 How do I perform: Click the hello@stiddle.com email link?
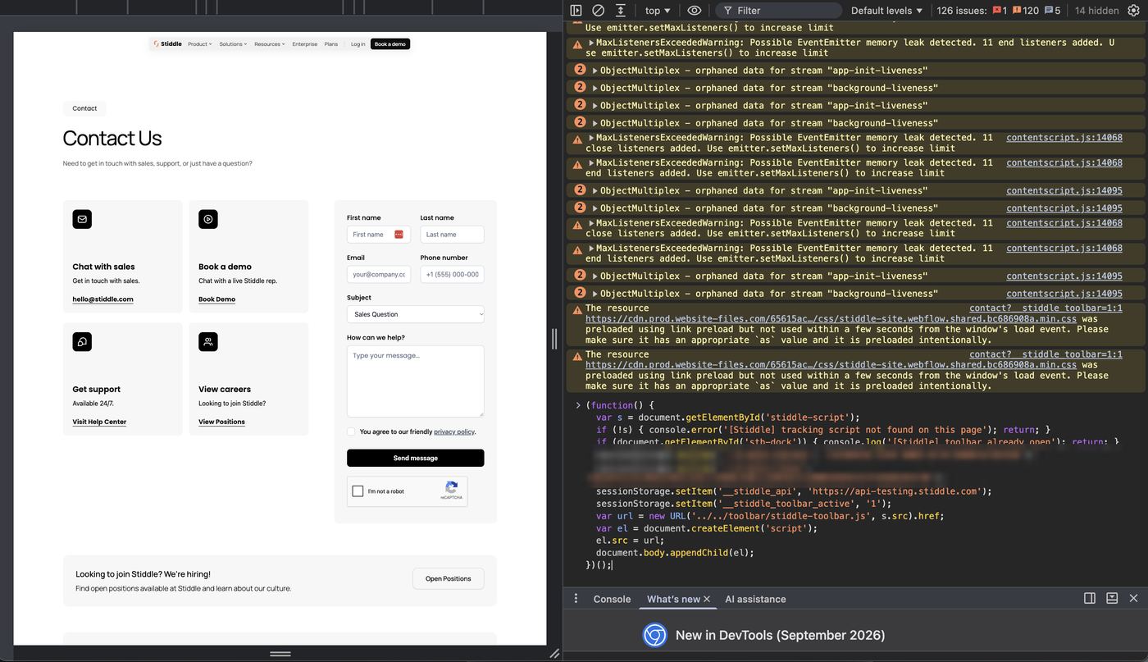tap(102, 299)
